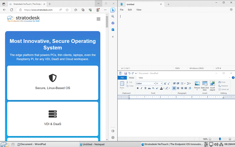This screenshot has height=147, width=235.
Task: Apply Italic formatting in WordPad
Action: (x=141, y=88)
